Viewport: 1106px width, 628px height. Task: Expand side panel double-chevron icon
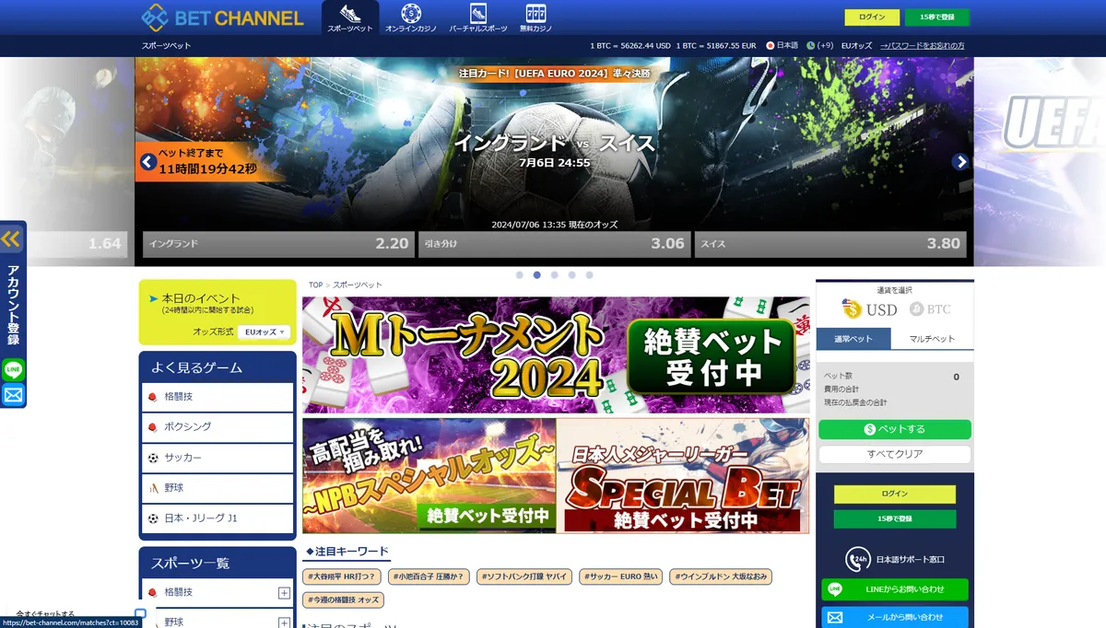tap(11, 239)
